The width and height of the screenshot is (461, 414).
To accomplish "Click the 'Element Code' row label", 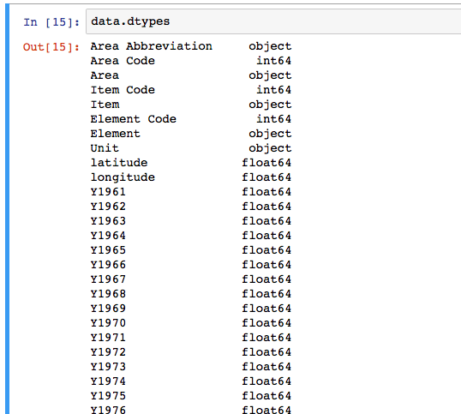I will click(x=133, y=119).
